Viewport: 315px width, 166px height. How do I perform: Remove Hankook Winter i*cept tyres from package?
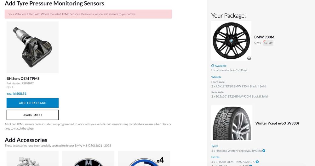click(264, 151)
